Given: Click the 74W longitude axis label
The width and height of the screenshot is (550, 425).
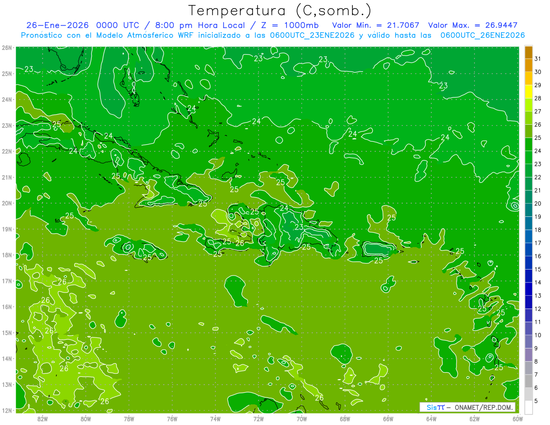Looking at the screenshot, I should (x=215, y=419).
